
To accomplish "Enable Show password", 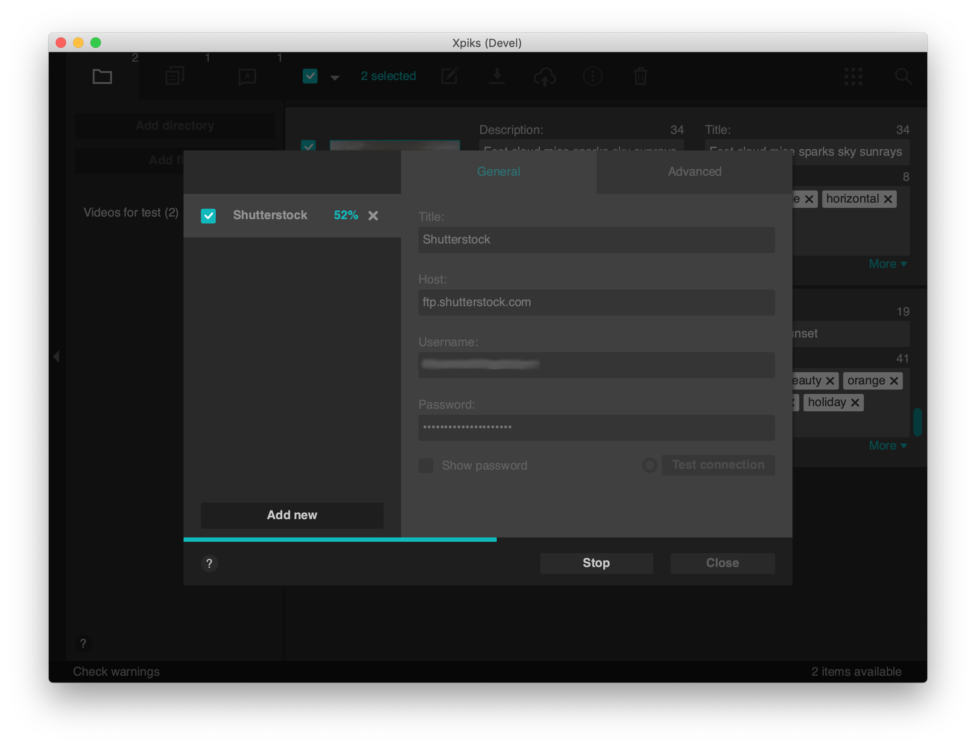I will (425, 465).
